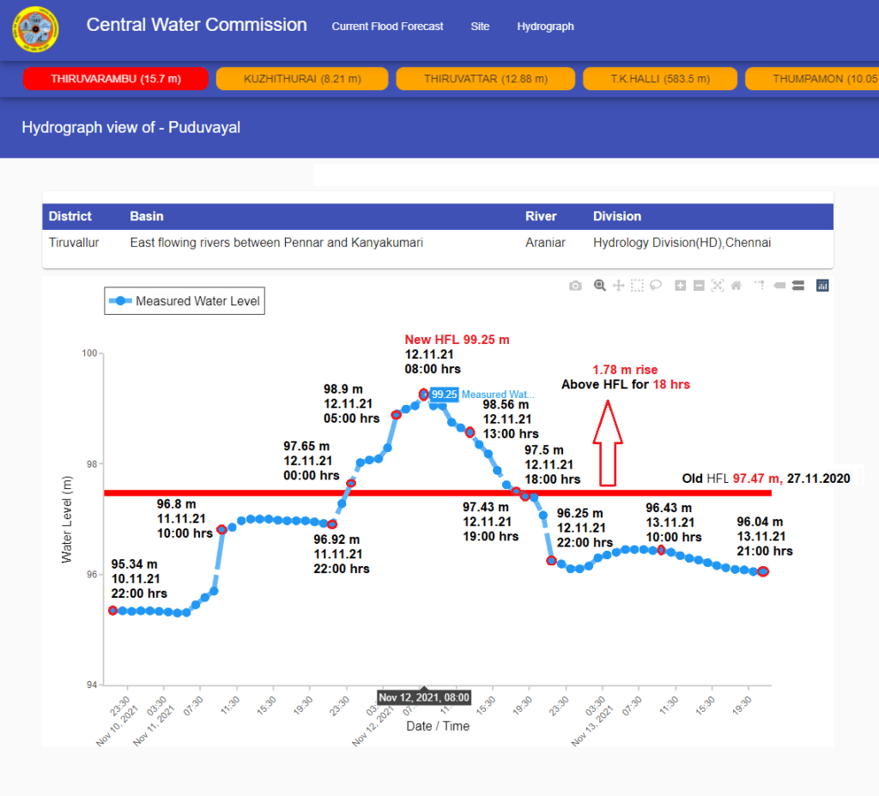The width and height of the screenshot is (879, 796).
Task: Click the Zoom Out minus icon
Action: pyautogui.click(x=699, y=286)
